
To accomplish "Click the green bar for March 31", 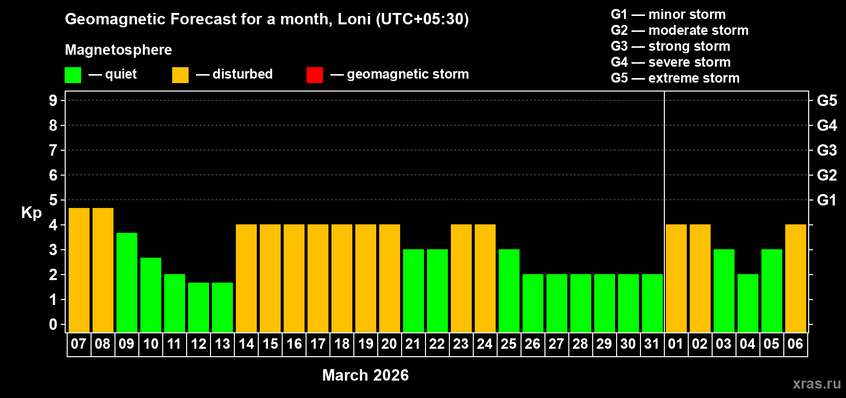I will [x=652, y=303].
